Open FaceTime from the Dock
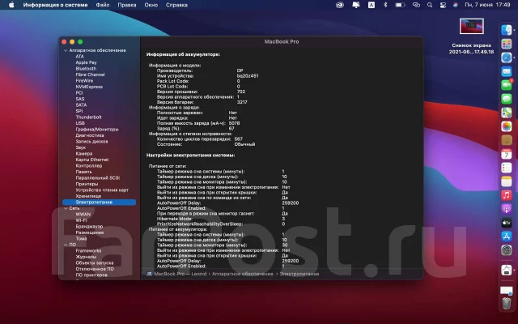 pos(507,85)
